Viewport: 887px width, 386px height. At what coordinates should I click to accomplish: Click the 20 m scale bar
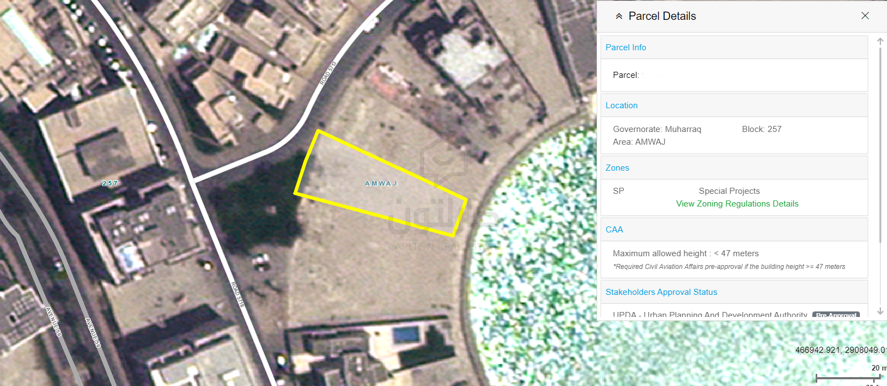848,378
